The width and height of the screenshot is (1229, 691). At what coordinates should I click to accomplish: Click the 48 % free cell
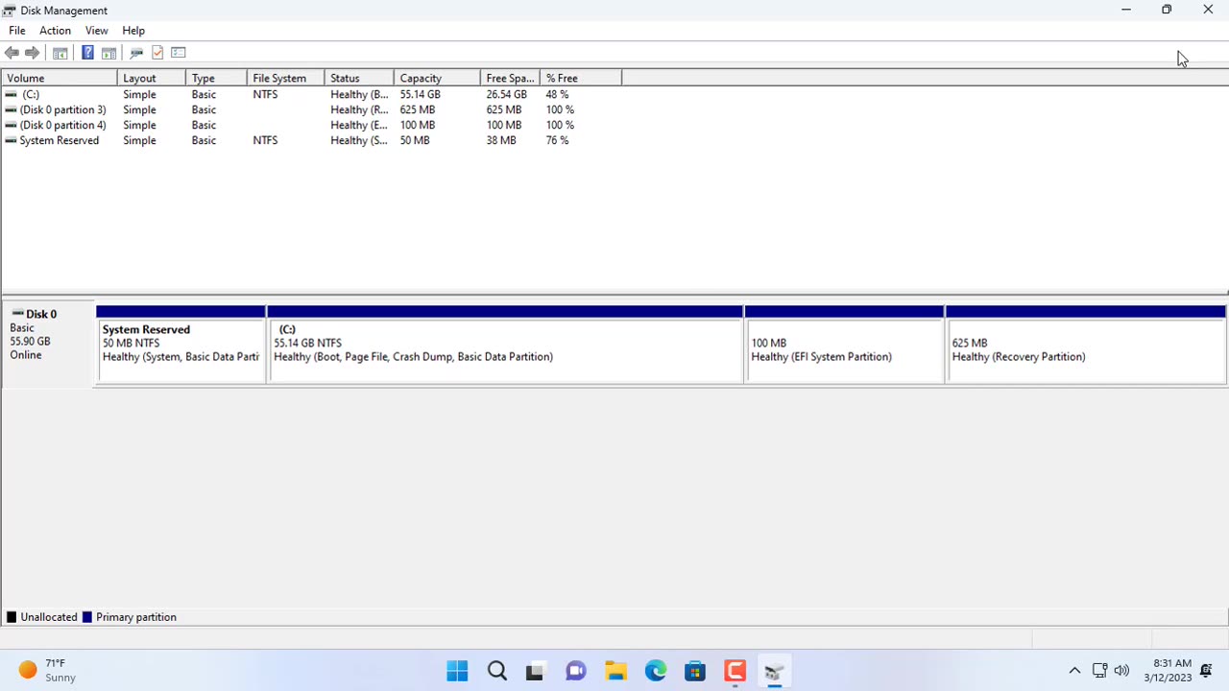[x=557, y=94]
